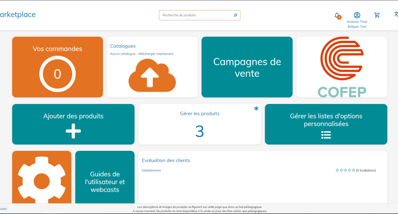Open Gérer les listes d'options personnalisées tile
Viewport: 398px width, 214px height.
[x=326, y=124]
